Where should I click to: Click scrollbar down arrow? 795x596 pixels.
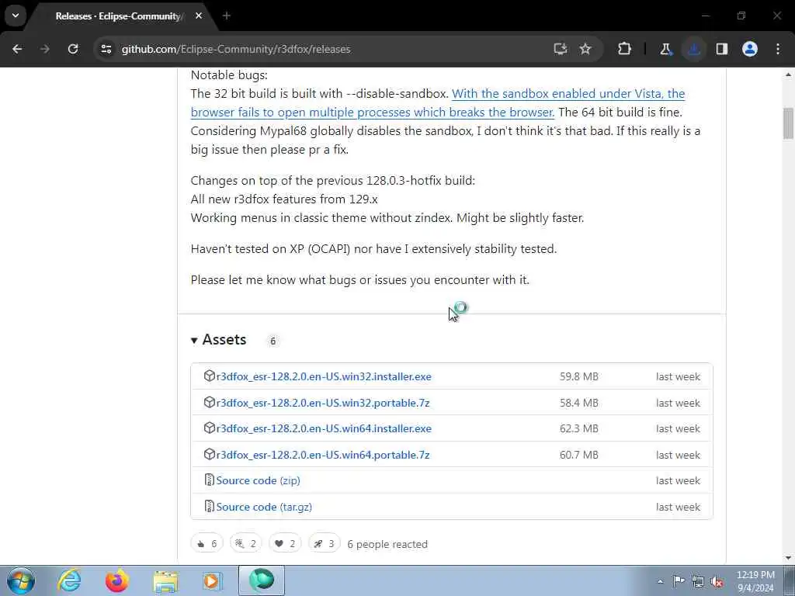[x=788, y=559]
